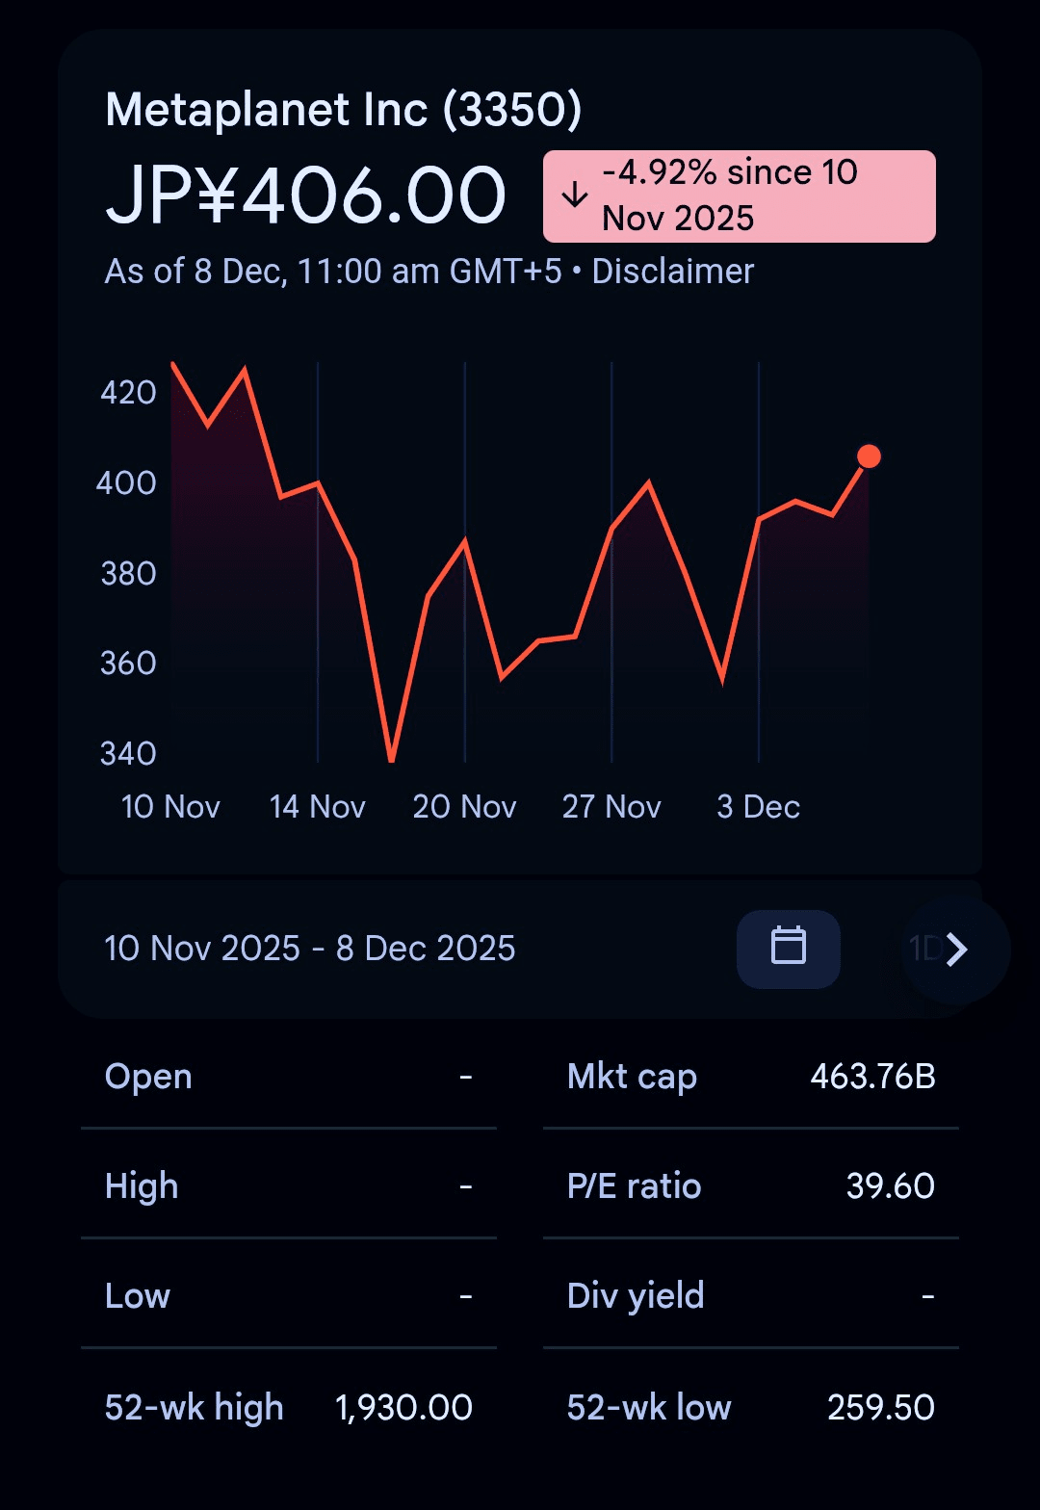Click the 52-wk high value 1,930.00
This screenshot has height=1510, width=1040.
tap(403, 1408)
